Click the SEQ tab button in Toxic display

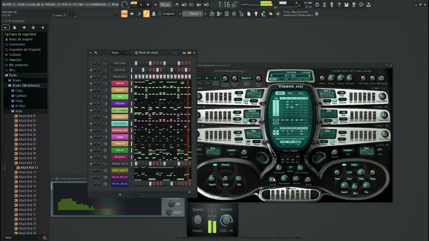tap(300, 93)
